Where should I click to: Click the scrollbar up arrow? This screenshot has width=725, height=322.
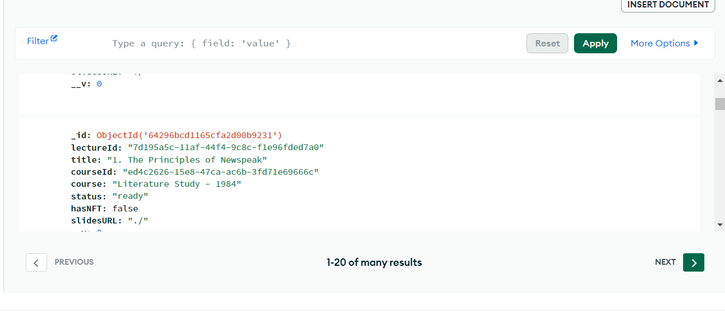pos(720,81)
